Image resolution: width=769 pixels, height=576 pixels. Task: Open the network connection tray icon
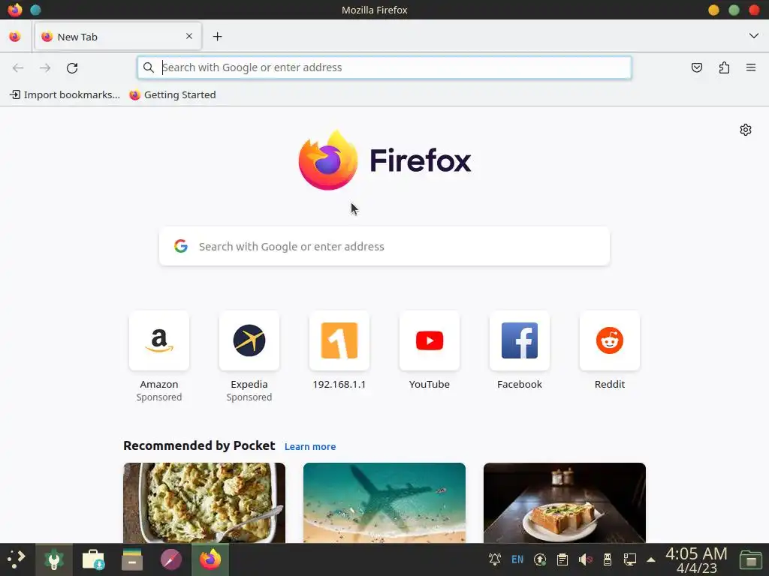630,559
